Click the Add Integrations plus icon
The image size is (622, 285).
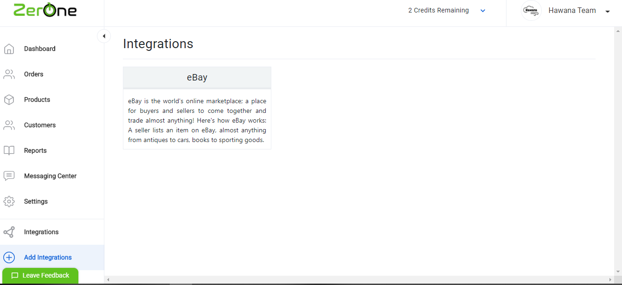[9, 257]
